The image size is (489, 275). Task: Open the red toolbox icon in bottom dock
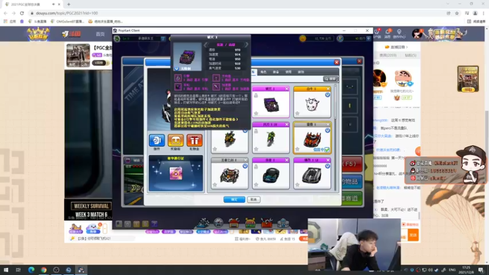267,222
